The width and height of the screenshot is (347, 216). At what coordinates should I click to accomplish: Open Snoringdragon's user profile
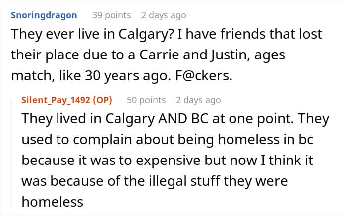[44, 15]
